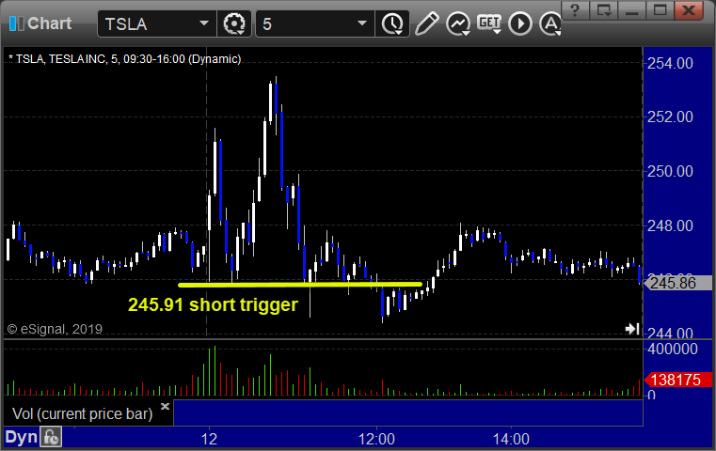Click the Chart window icon

(16, 23)
